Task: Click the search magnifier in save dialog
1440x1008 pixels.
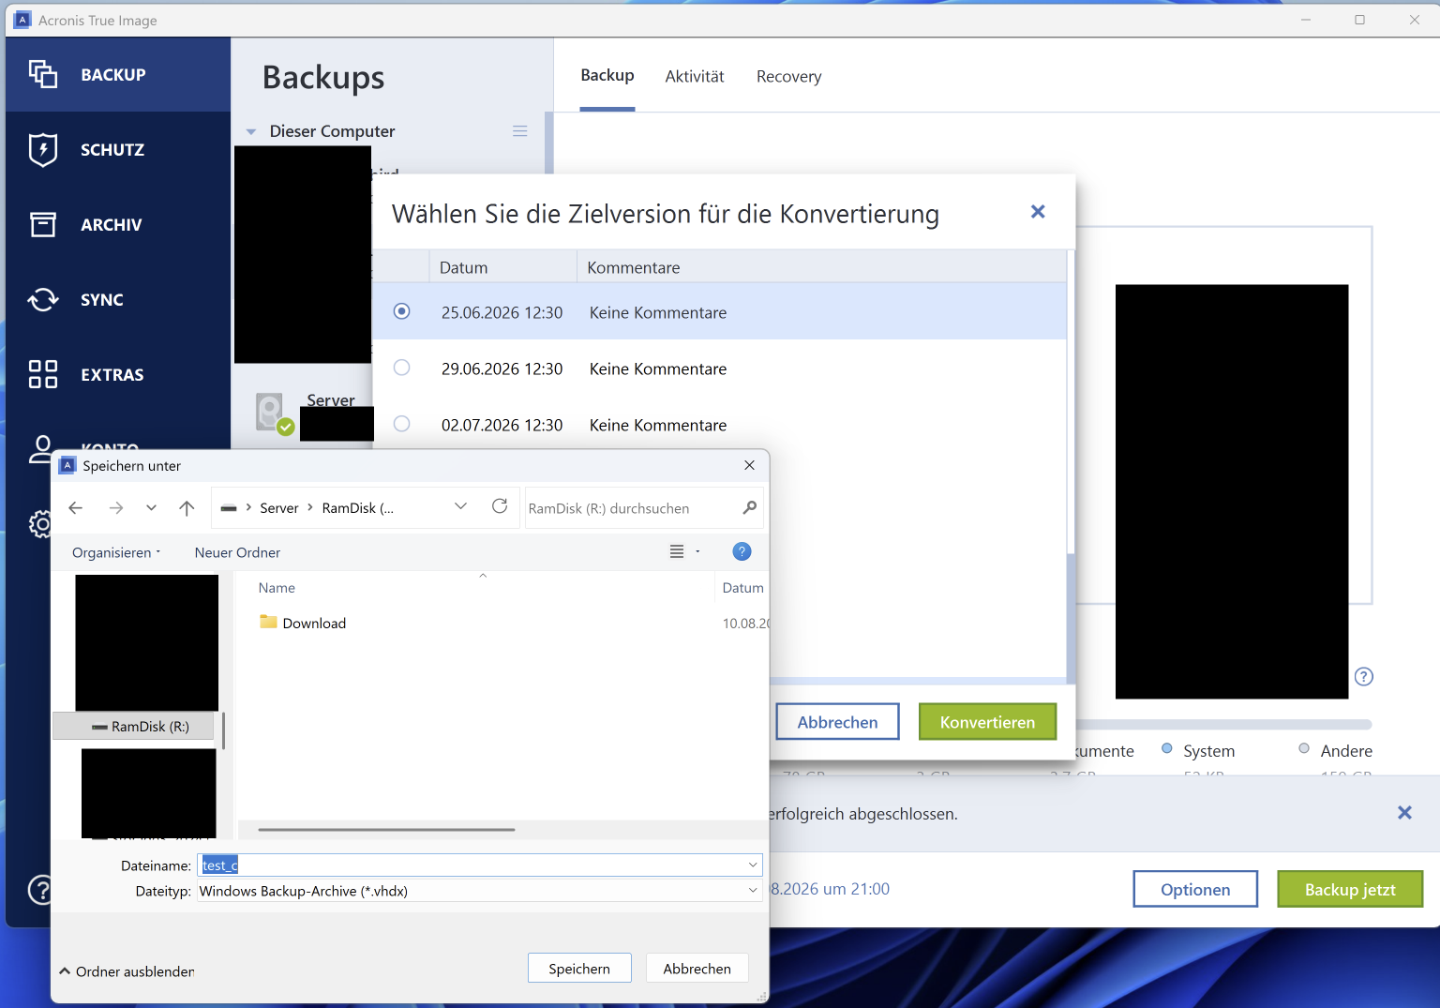Action: click(x=749, y=507)
